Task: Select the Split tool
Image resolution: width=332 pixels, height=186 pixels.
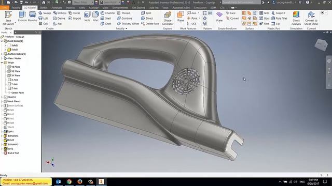Action: [146, 13]
